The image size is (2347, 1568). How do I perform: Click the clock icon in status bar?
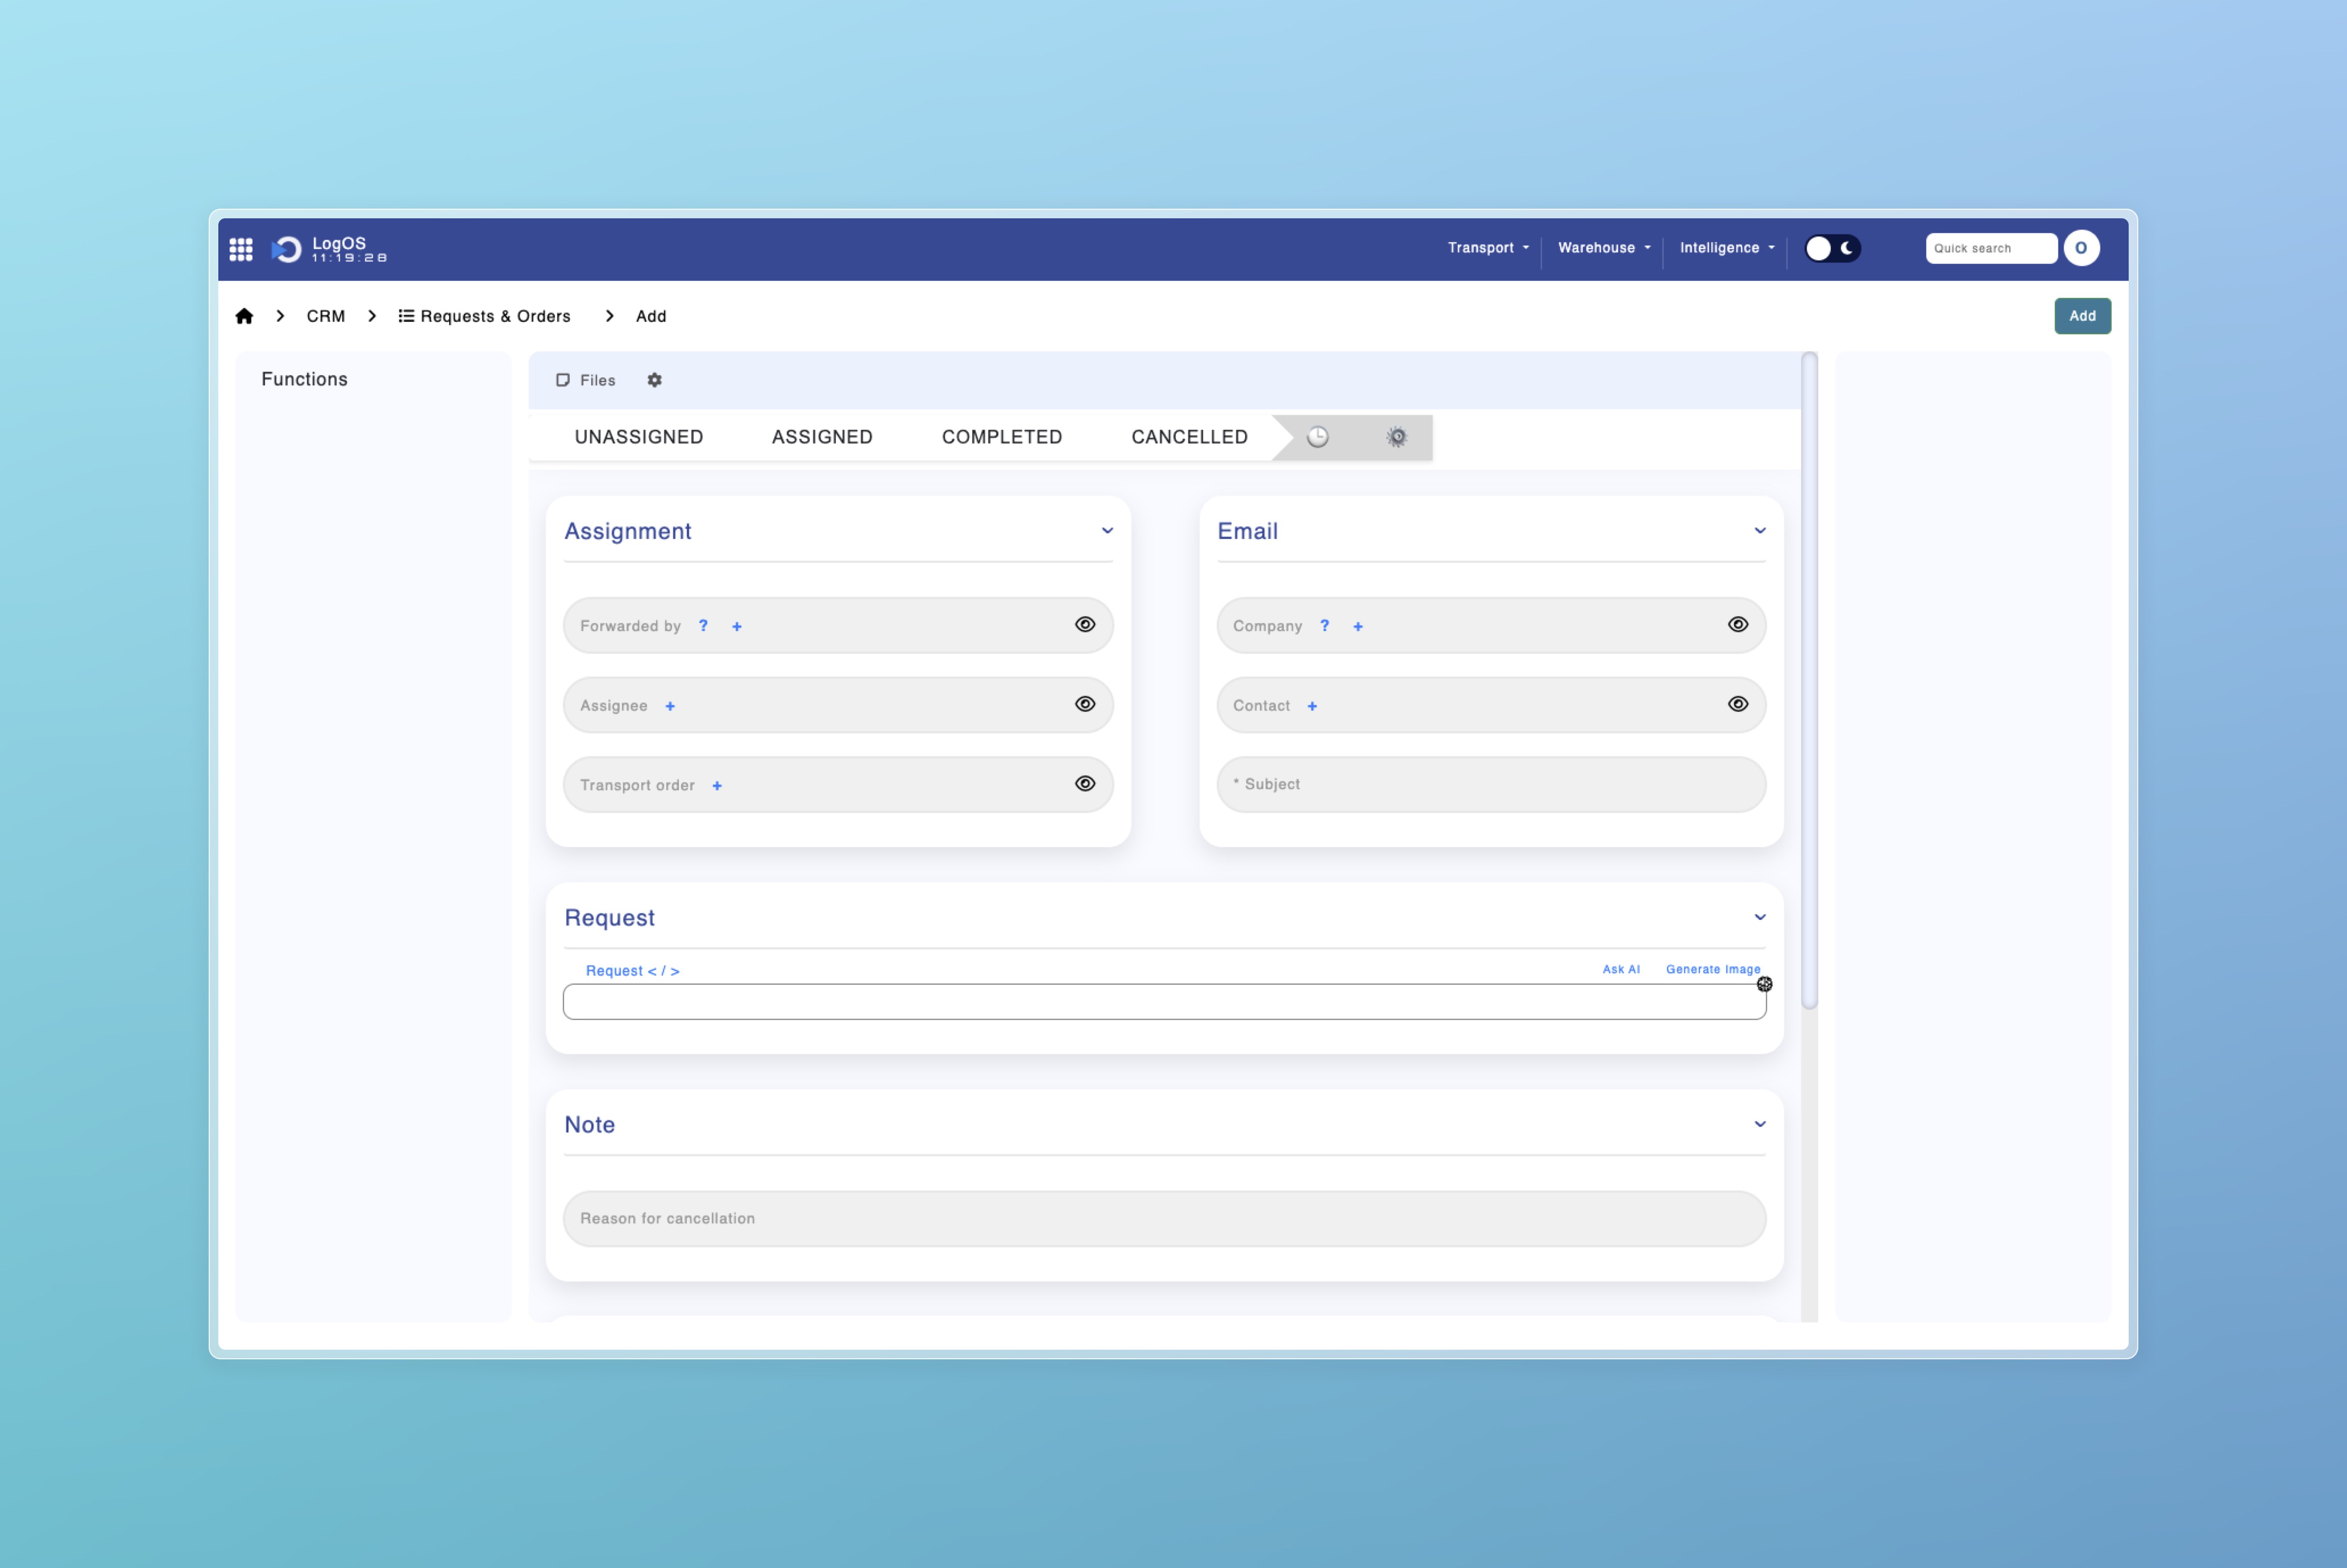pos(1318,437)
